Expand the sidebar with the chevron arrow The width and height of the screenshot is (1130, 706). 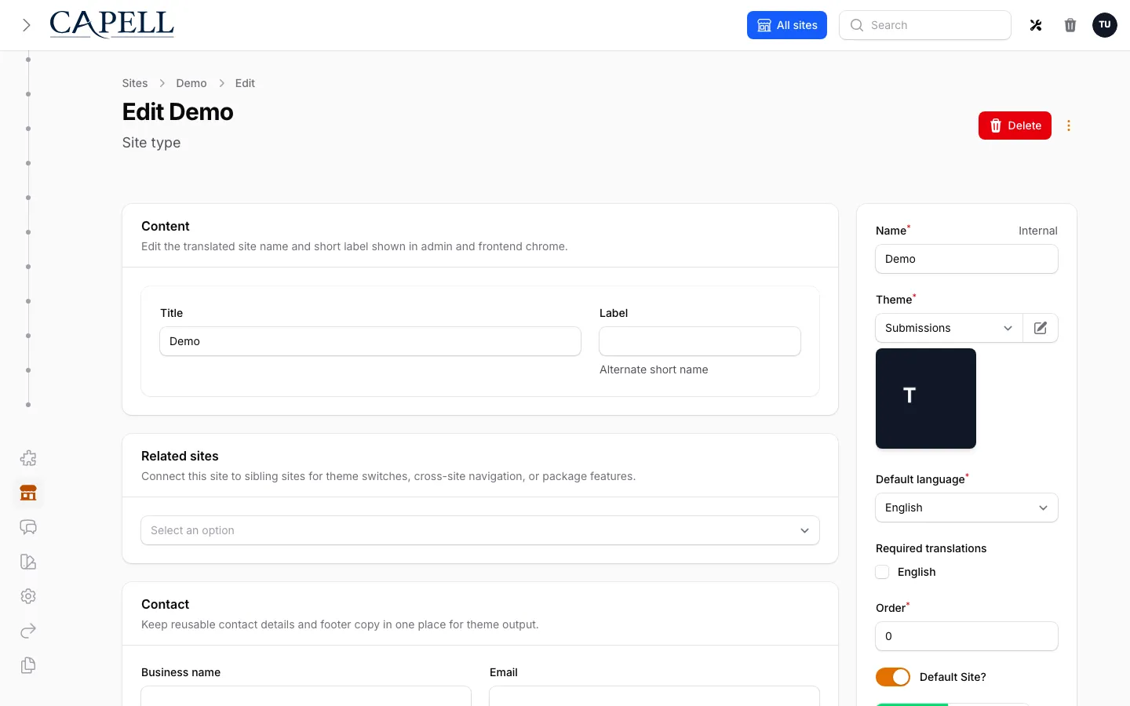point(27,25)
